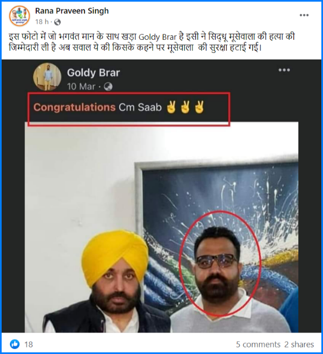View the 2 shares list
The width and height of the screenshot is (323, 354).
[x=299, y=344]
